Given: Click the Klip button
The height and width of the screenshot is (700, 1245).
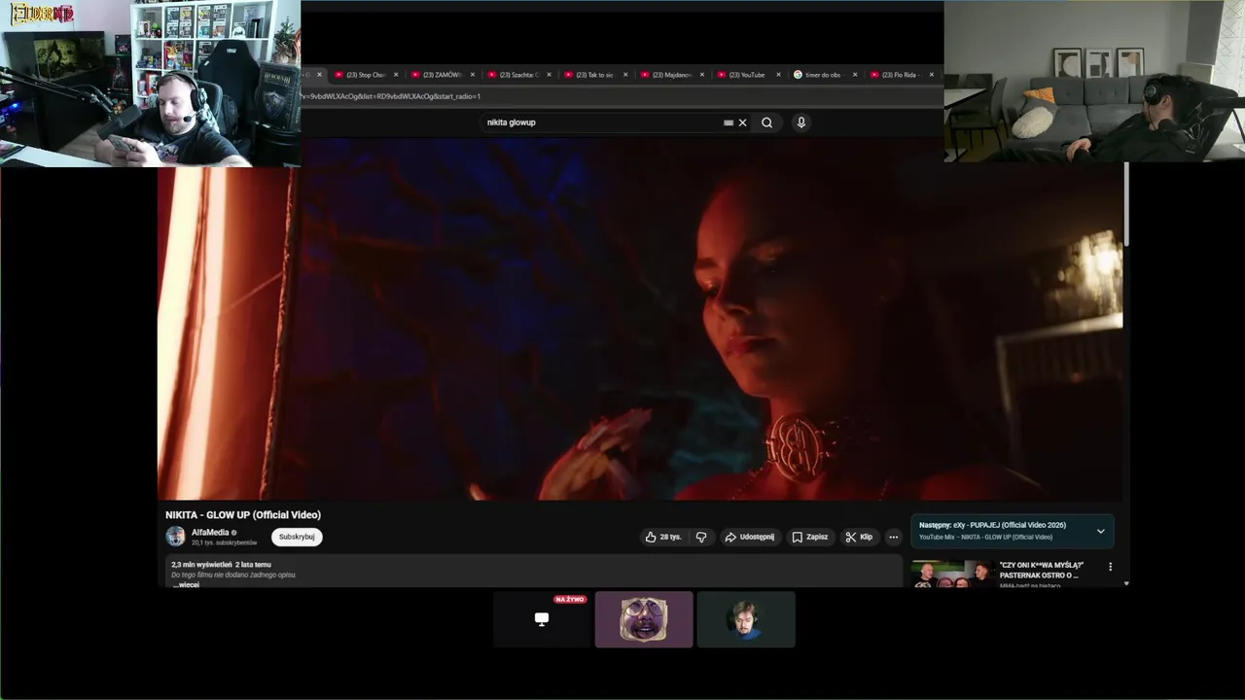Looking at the screenshot, I should coord(859,537).
